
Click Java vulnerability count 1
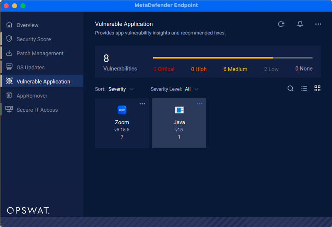(179, 137)
